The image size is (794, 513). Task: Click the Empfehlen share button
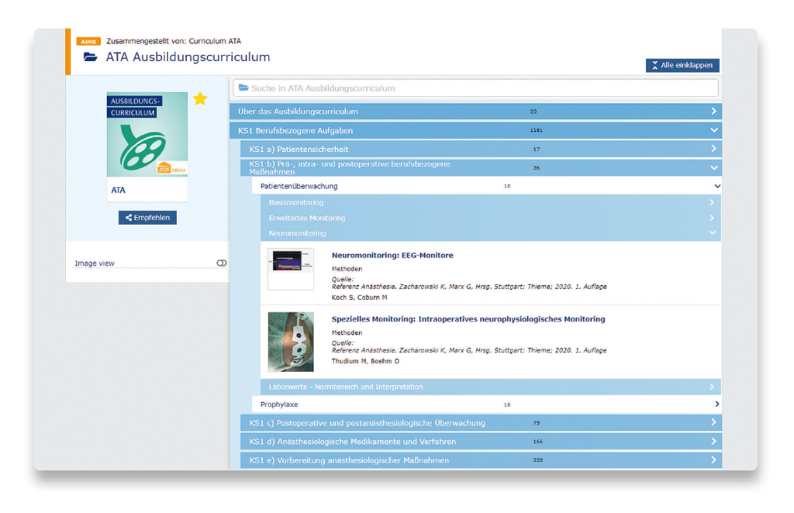coord(147,218)
